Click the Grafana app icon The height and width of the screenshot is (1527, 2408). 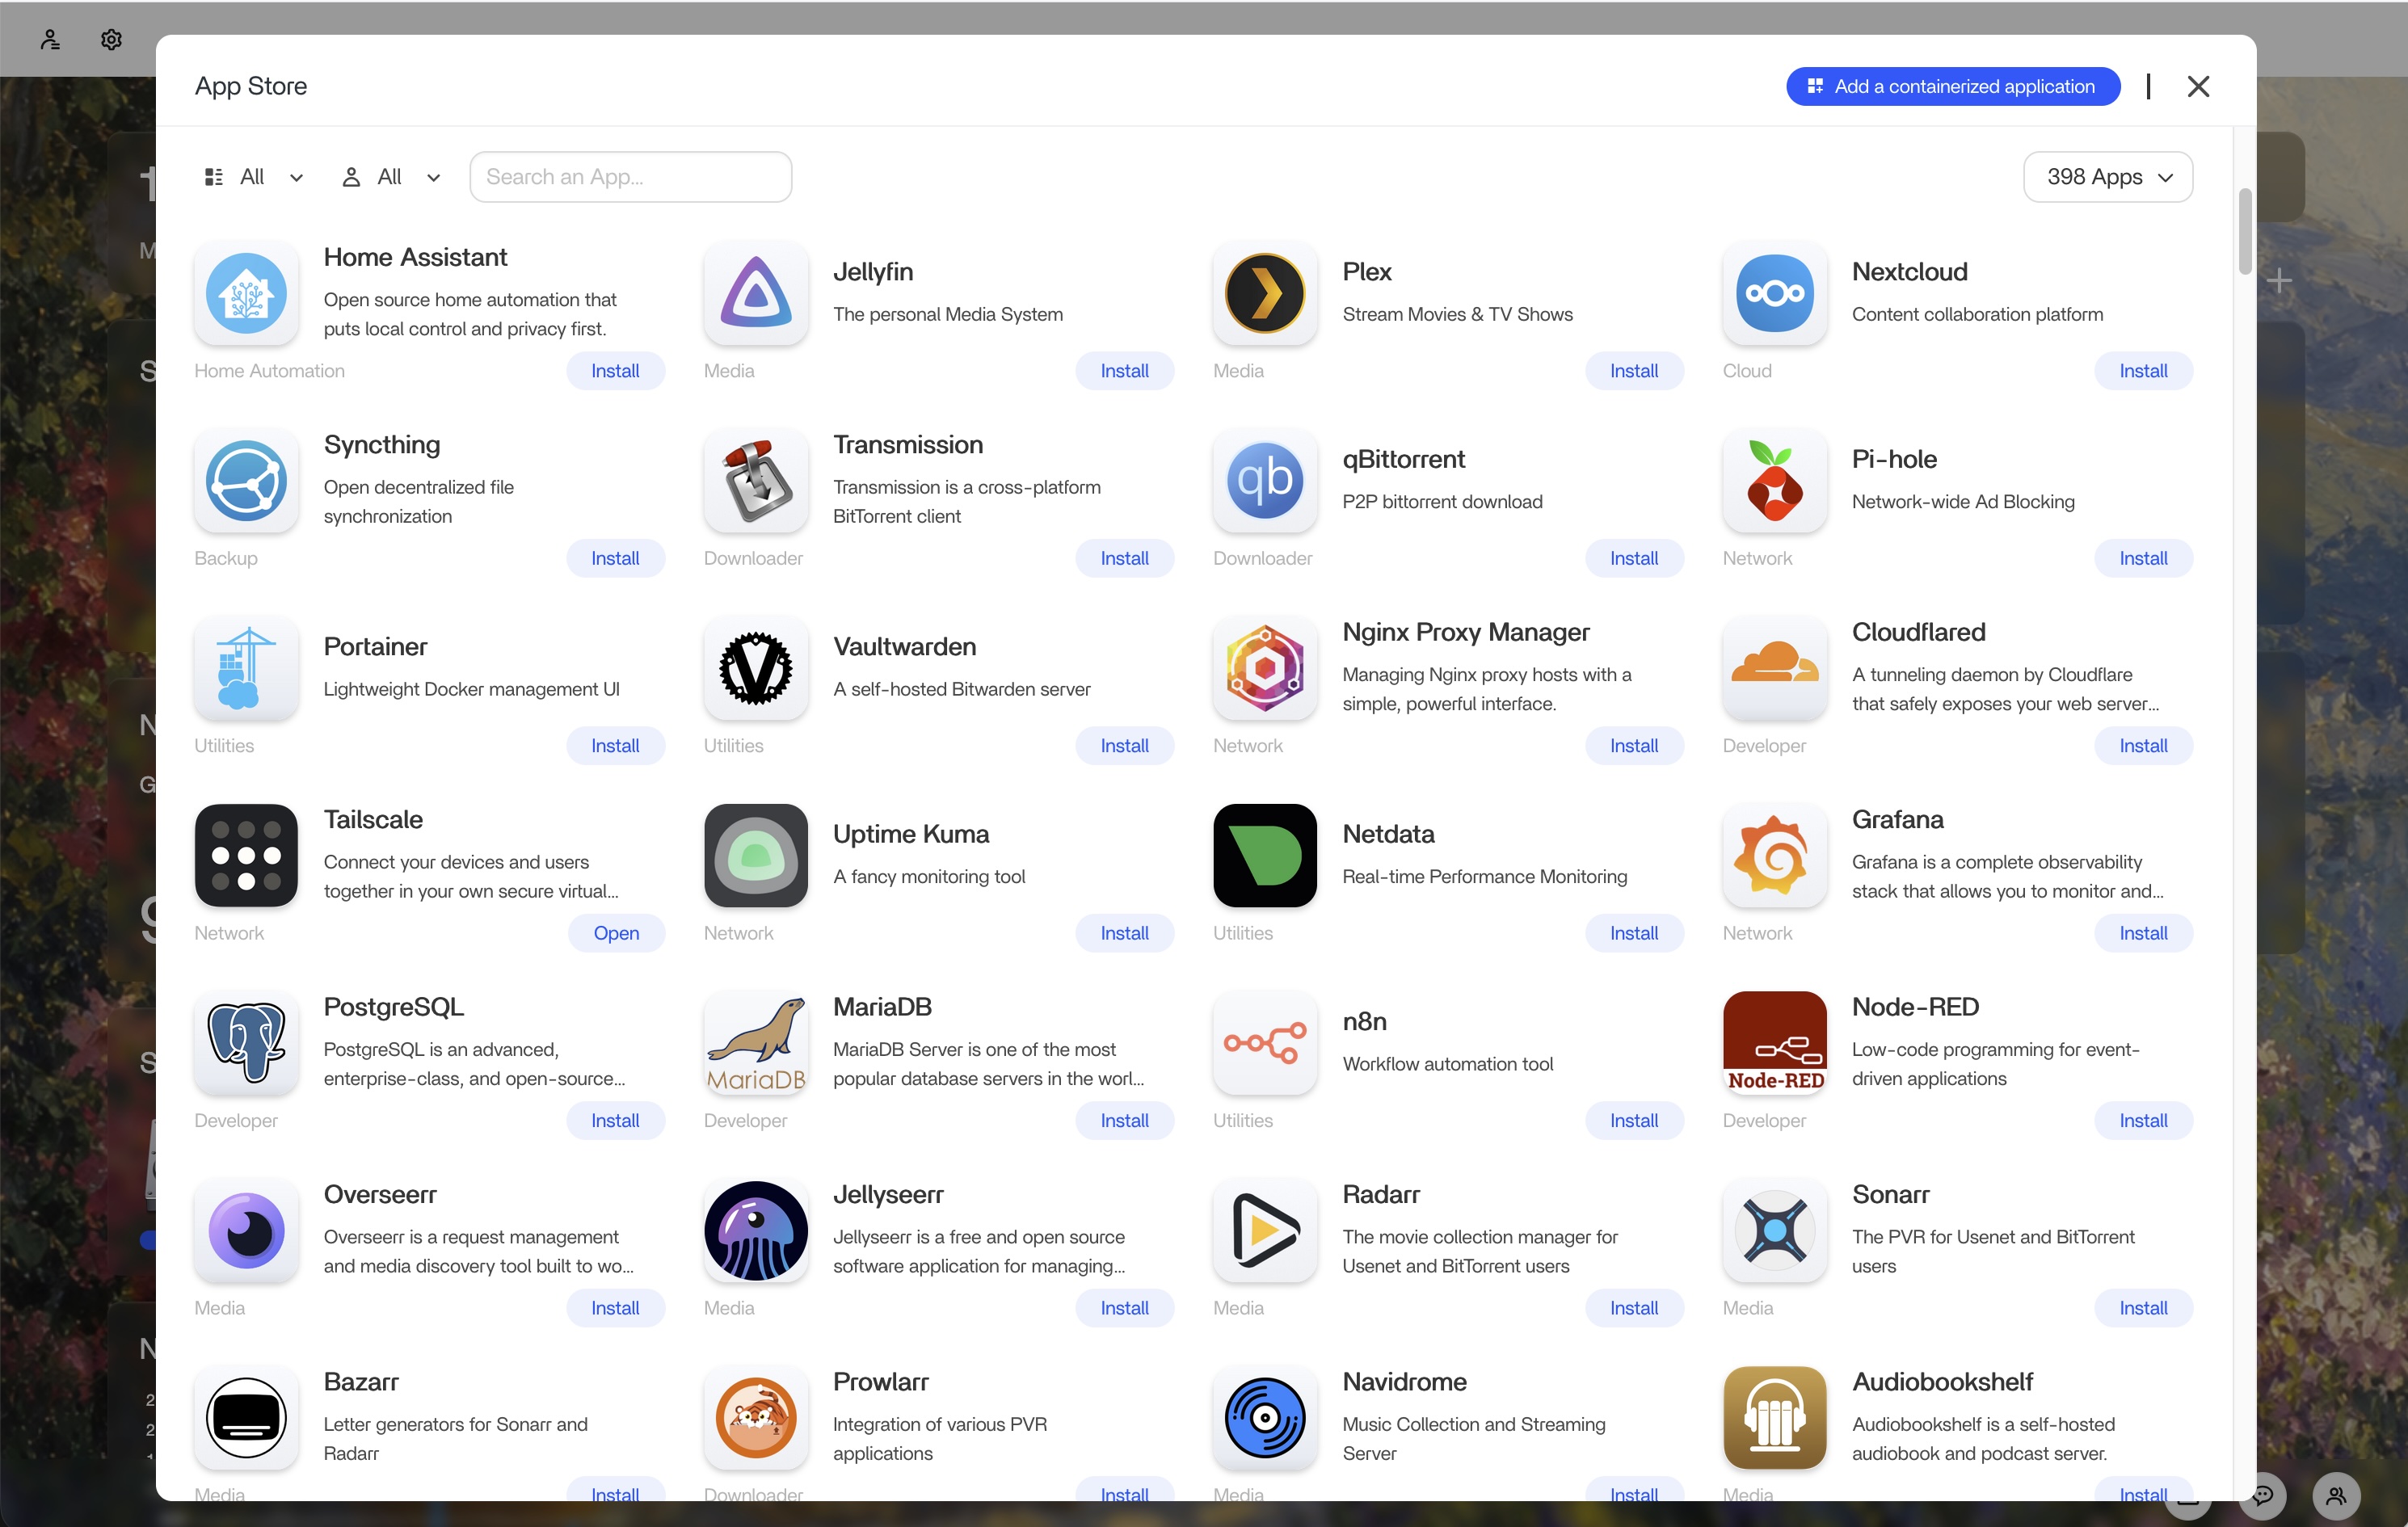click(x=1774, y=856)
